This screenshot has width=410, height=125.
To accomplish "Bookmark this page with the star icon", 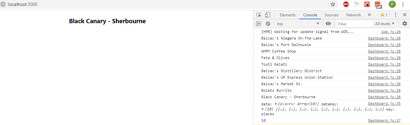I will [333, 4].
